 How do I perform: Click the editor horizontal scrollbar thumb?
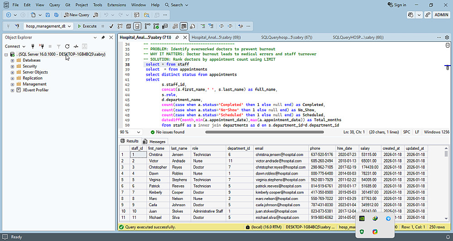point(264,132)
